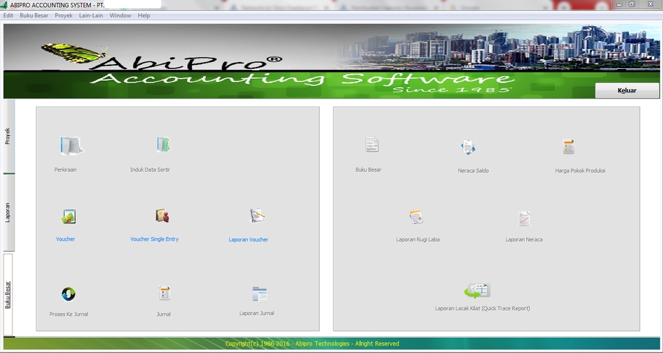This screenshot has height=353, width=663.
Task: Minimize the AbiPro window
Action: [x=619, y=4]
